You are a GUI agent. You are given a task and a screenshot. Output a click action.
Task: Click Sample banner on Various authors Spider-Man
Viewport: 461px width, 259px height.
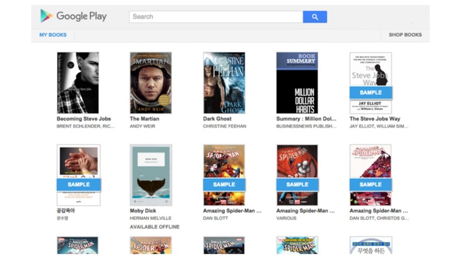point(297,184)
